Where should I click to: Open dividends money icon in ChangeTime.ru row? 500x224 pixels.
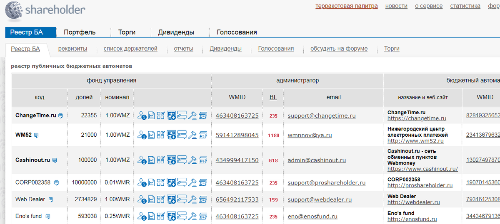171,116
